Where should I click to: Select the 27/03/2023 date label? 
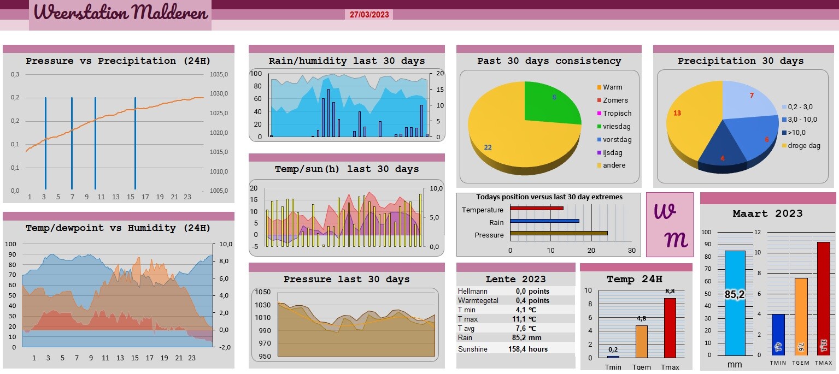tap(369, 15)
